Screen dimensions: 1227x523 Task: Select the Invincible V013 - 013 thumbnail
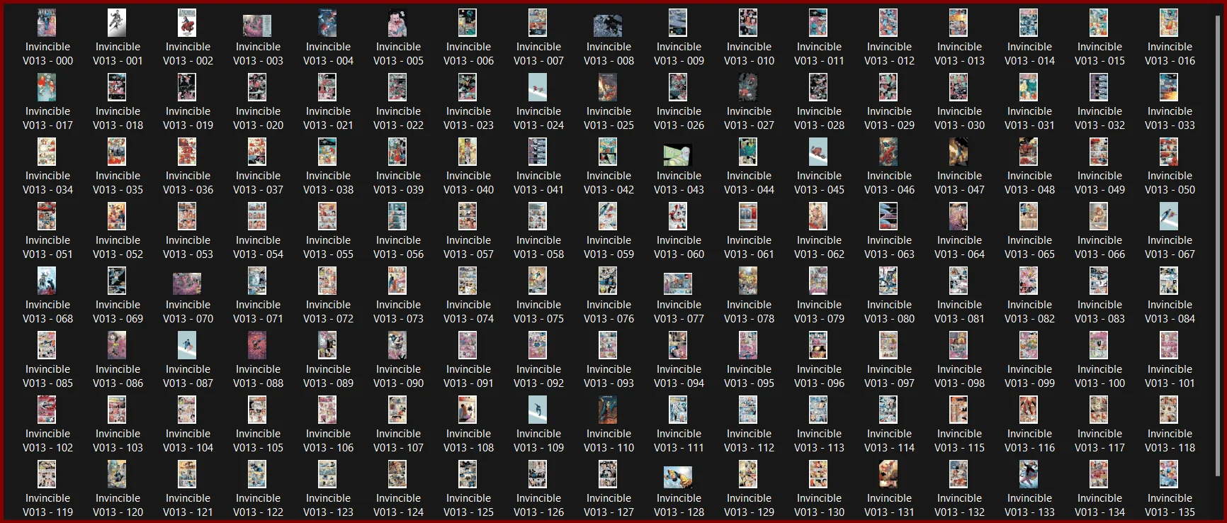(x=959, y=23)
